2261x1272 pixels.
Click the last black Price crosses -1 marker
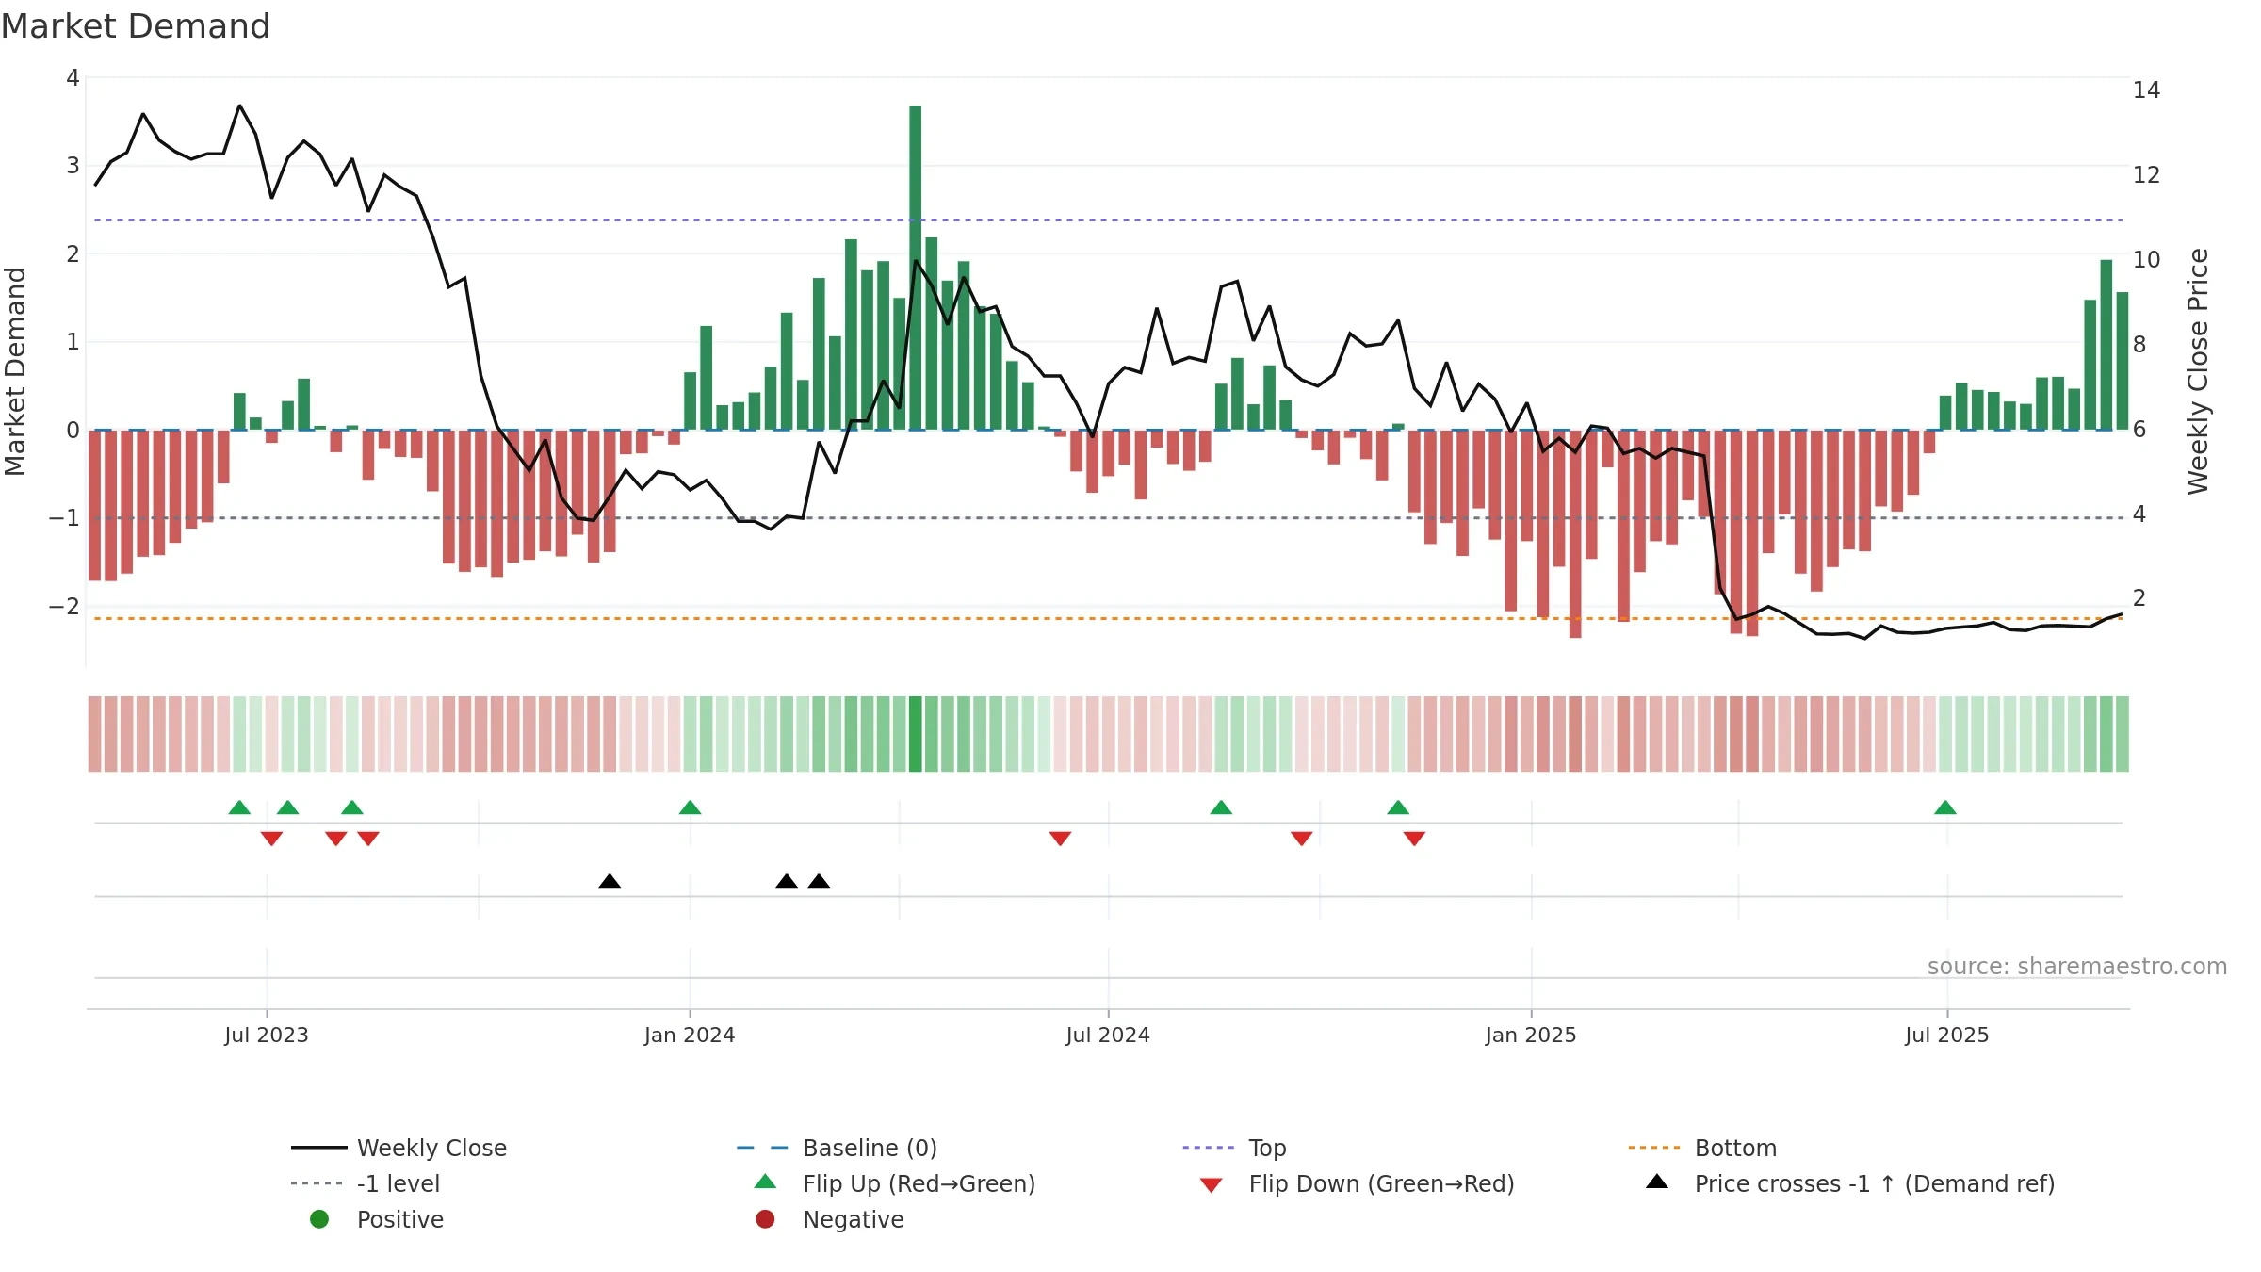click(819, 881)
